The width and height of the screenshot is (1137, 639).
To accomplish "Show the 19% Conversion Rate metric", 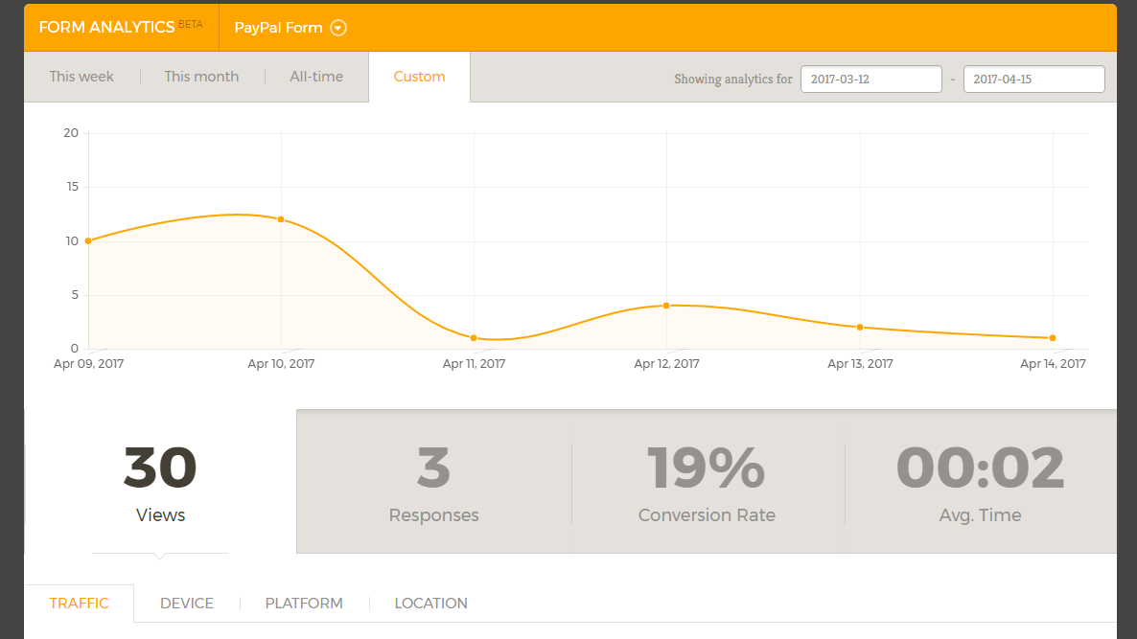I will click(x=707, y=483).
